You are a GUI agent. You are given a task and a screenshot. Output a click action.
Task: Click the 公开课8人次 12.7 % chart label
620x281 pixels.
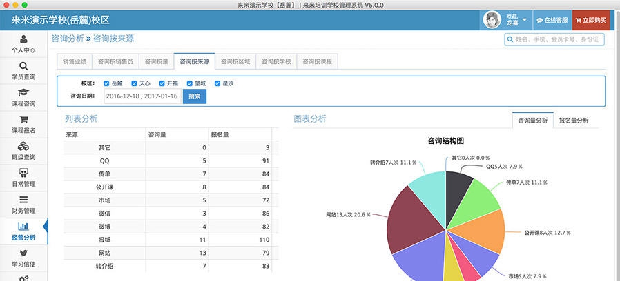(x=548, y=233)
